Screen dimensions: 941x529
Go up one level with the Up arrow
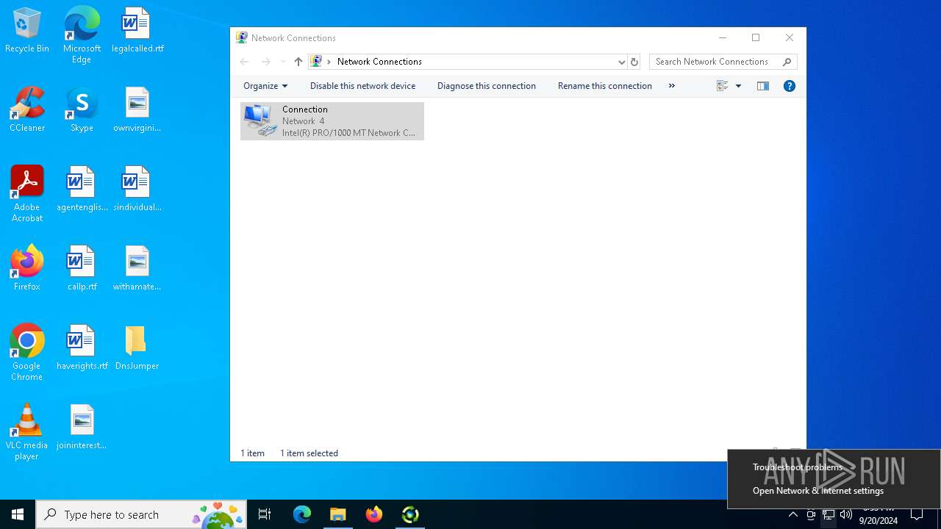[x=298, y=62]
